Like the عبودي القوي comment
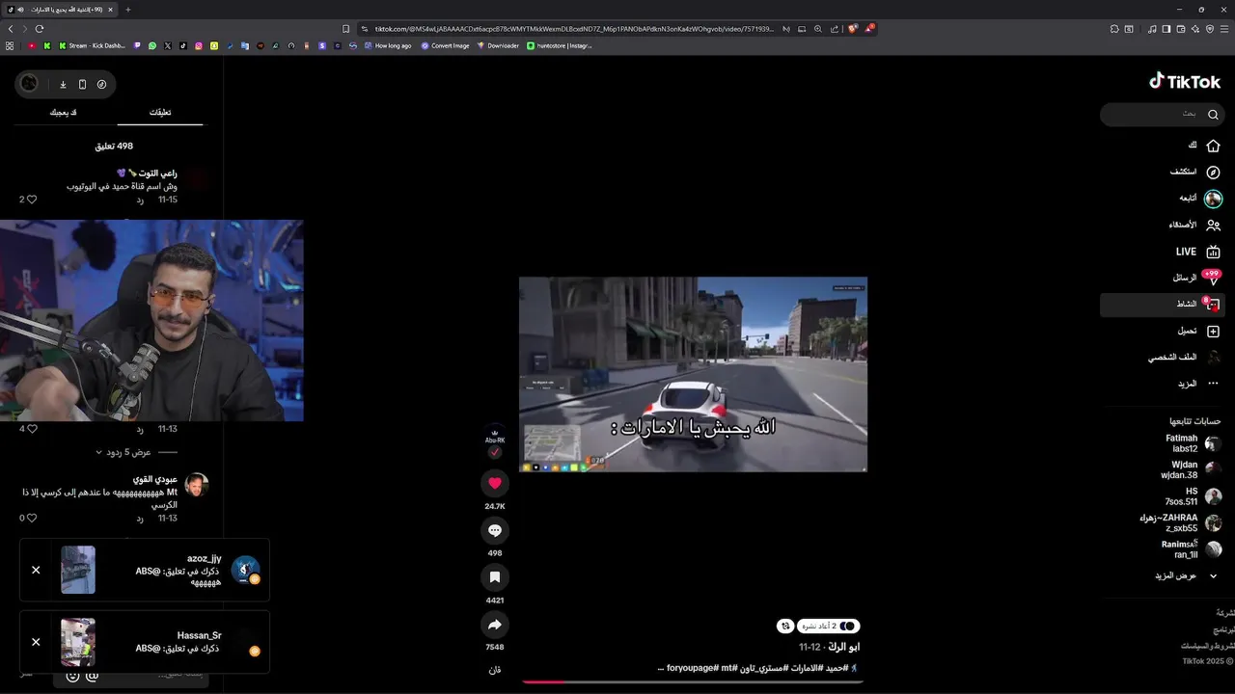The height and width of the screenshot is (694, 1235). coord(32,518)
